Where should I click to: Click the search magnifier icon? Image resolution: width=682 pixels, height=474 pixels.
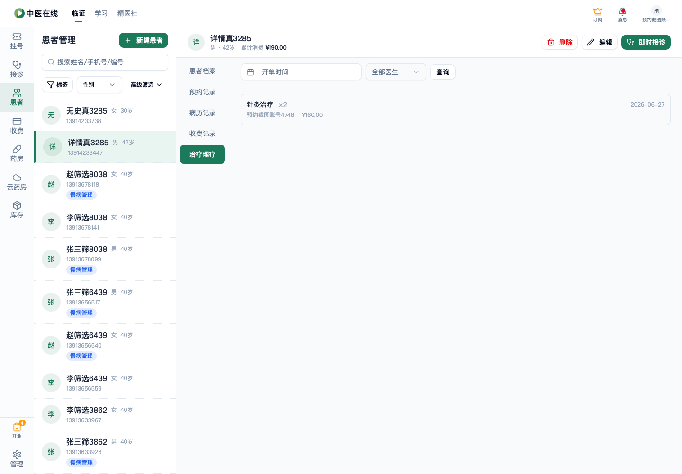(x=51, y=62)
